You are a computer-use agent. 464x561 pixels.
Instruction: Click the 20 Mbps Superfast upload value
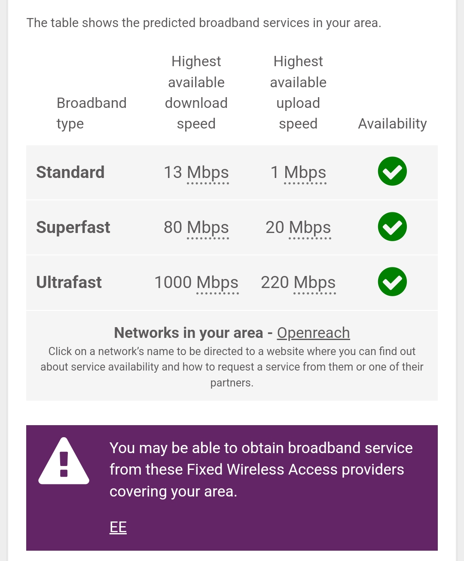pyautogui.click(x=298, y=227)
